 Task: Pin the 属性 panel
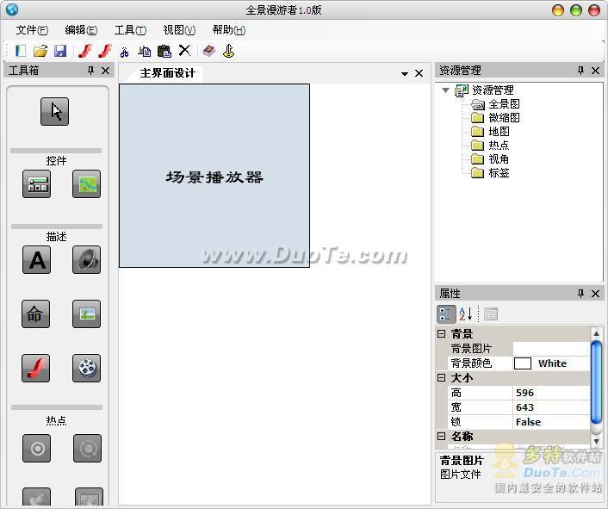point(580,294)
